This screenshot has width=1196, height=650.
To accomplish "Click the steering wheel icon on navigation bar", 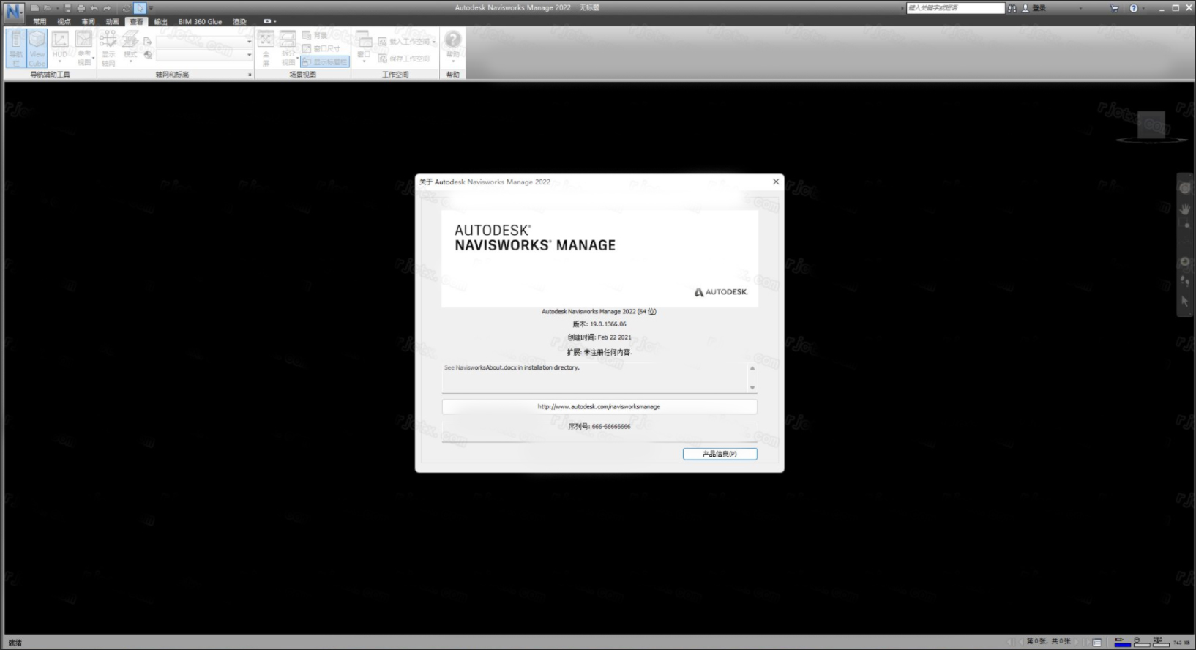I will [x=1185, y=189].
